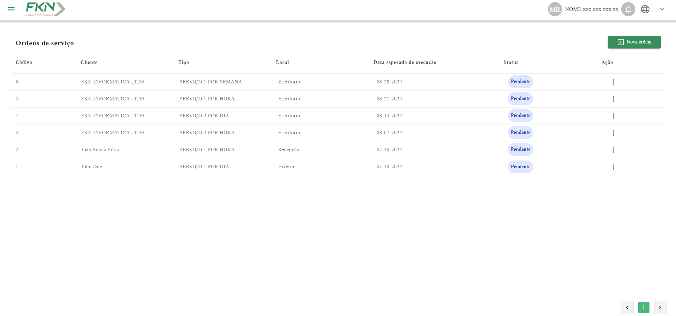This screenshot has height=316, width=676.
Task: Click the Nova ordem button
Action: click(x=634, y=42)
